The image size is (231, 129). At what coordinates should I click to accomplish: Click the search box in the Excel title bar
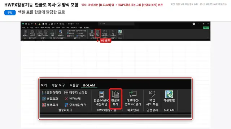point(116,24)
